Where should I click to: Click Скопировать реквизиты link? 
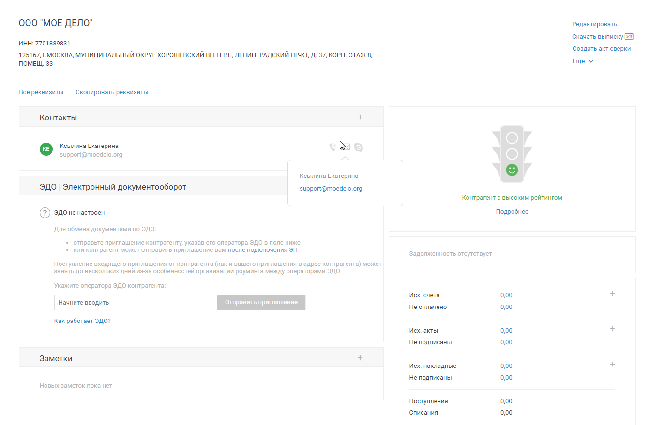click(x=112, y=92)
